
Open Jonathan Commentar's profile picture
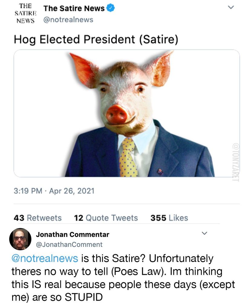21,239
